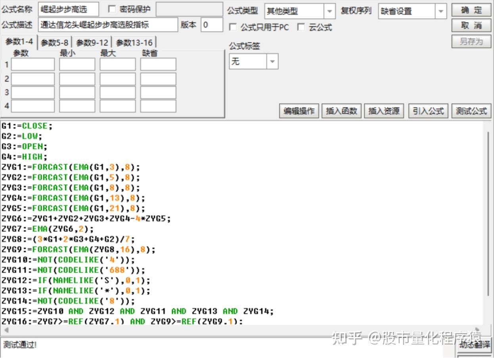Click the 插入资源 button

[x=384, y=111]
